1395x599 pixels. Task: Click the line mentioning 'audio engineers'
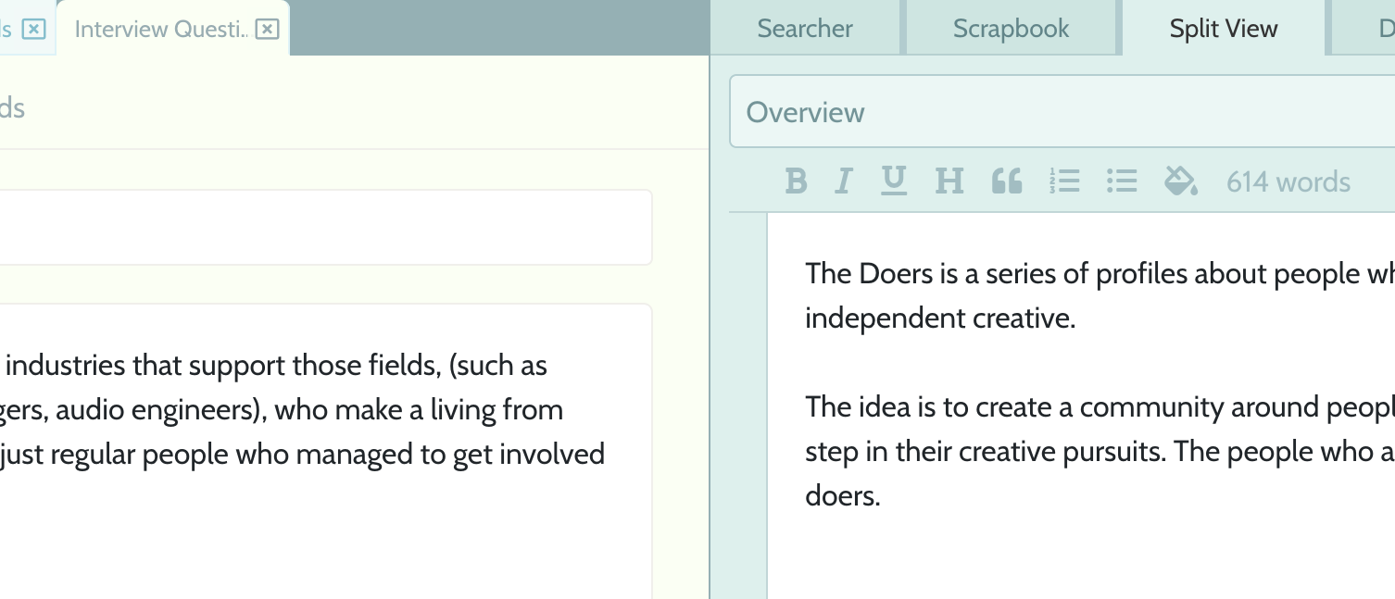(282, 410)
